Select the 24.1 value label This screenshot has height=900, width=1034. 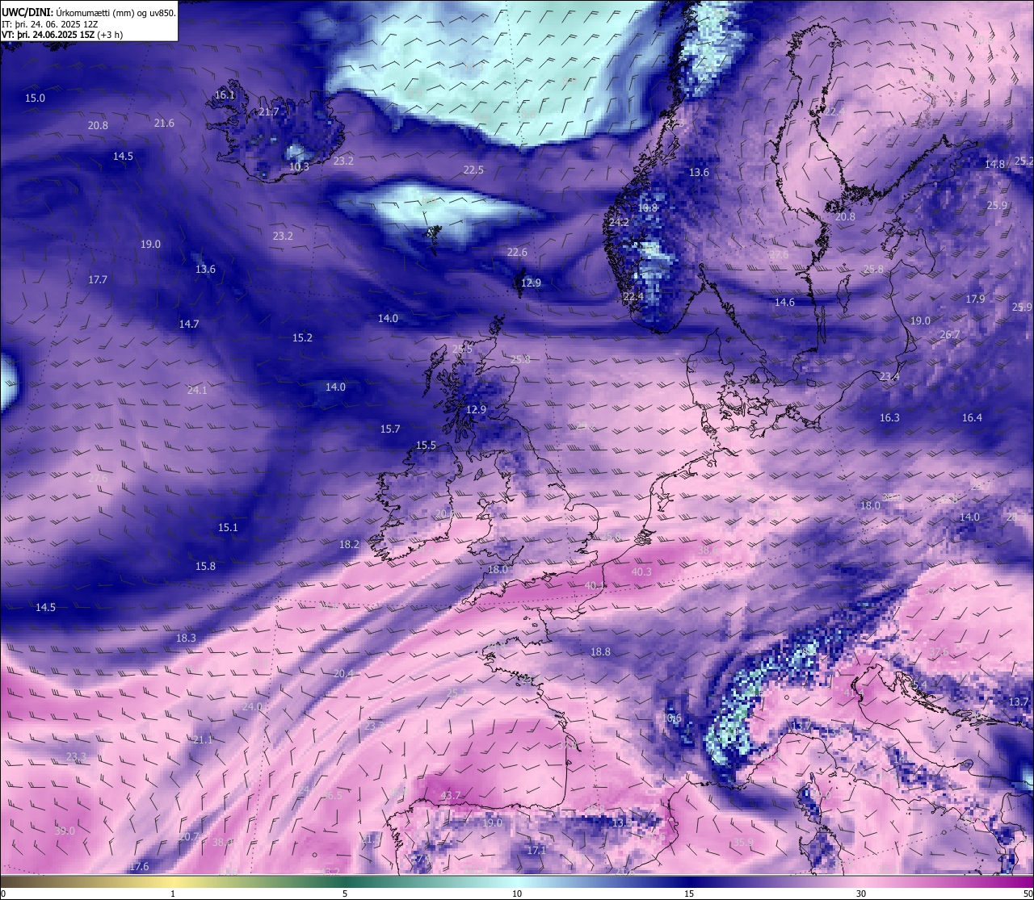pyautogui.click(x=197, y=391)
